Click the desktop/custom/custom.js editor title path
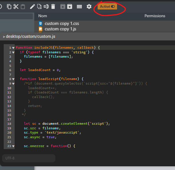Image resolution: width=175 pixels, height=170 pixels. [x=31, y=36]
